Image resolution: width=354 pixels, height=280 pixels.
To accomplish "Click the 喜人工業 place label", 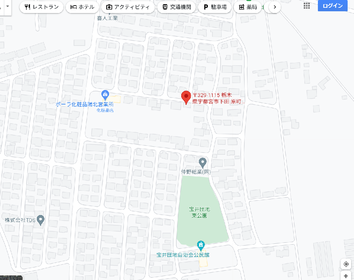I will pos(108,18).
